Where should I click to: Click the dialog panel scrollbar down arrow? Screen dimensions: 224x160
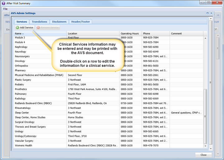click(211, 149)
